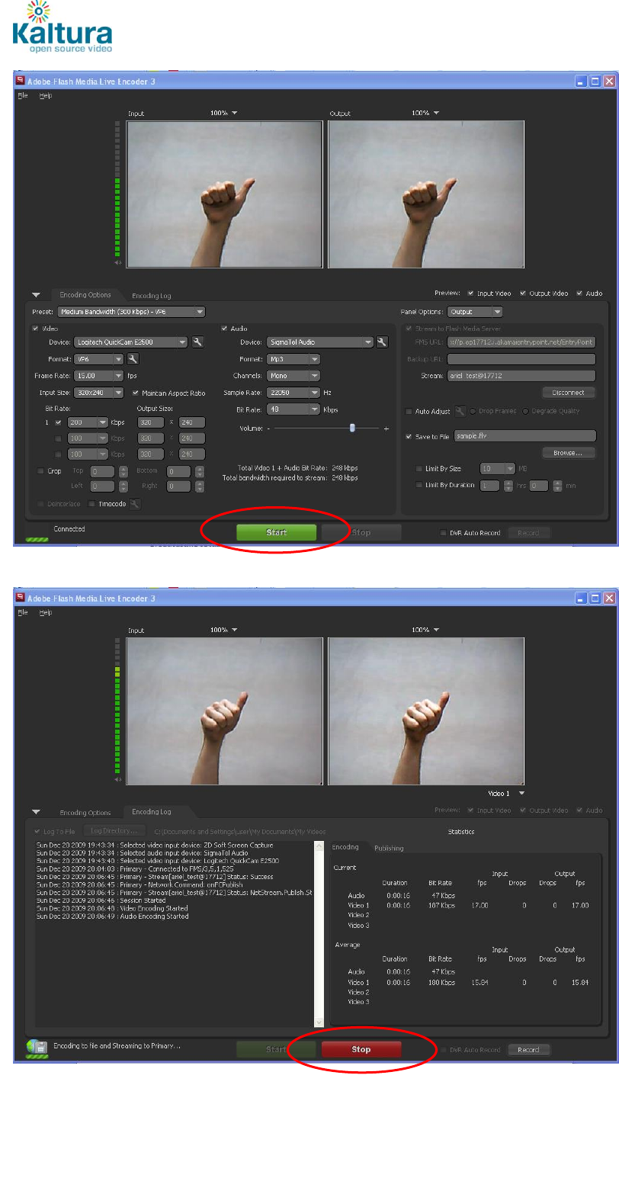Open the Panel Options Output dropdown
The image size is (619, 1181).
coord(475,312)
